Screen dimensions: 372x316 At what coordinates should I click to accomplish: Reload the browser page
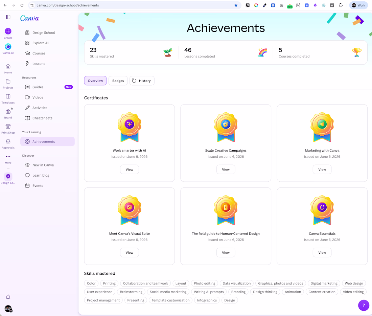(22, 5)
